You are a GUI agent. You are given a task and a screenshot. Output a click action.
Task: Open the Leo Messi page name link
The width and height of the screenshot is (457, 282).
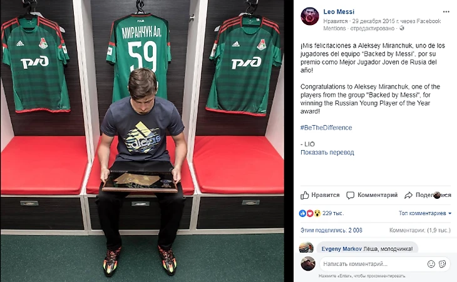coord(339,12)
